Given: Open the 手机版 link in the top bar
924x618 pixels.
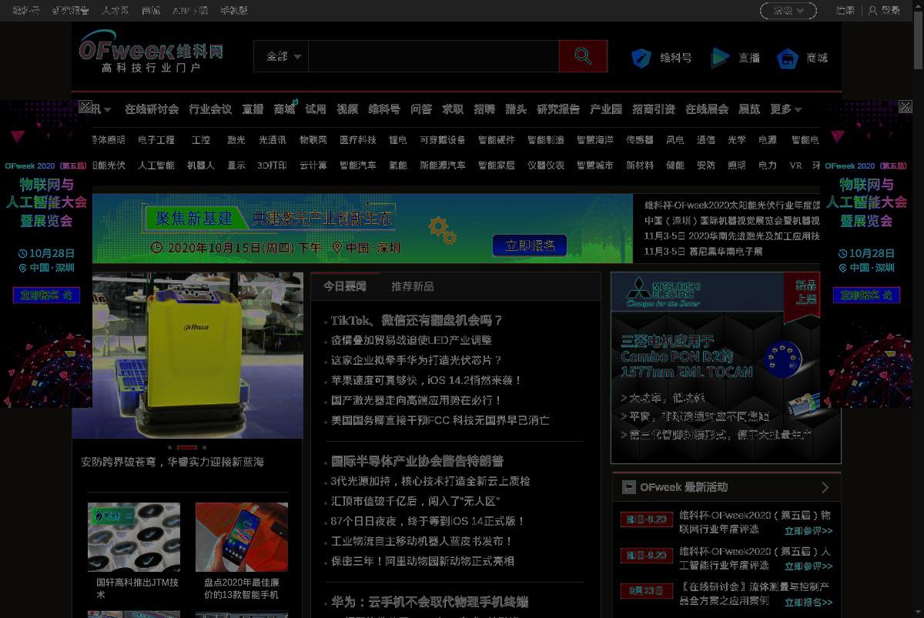Looking at the screenshot, I should coord(234,11).
